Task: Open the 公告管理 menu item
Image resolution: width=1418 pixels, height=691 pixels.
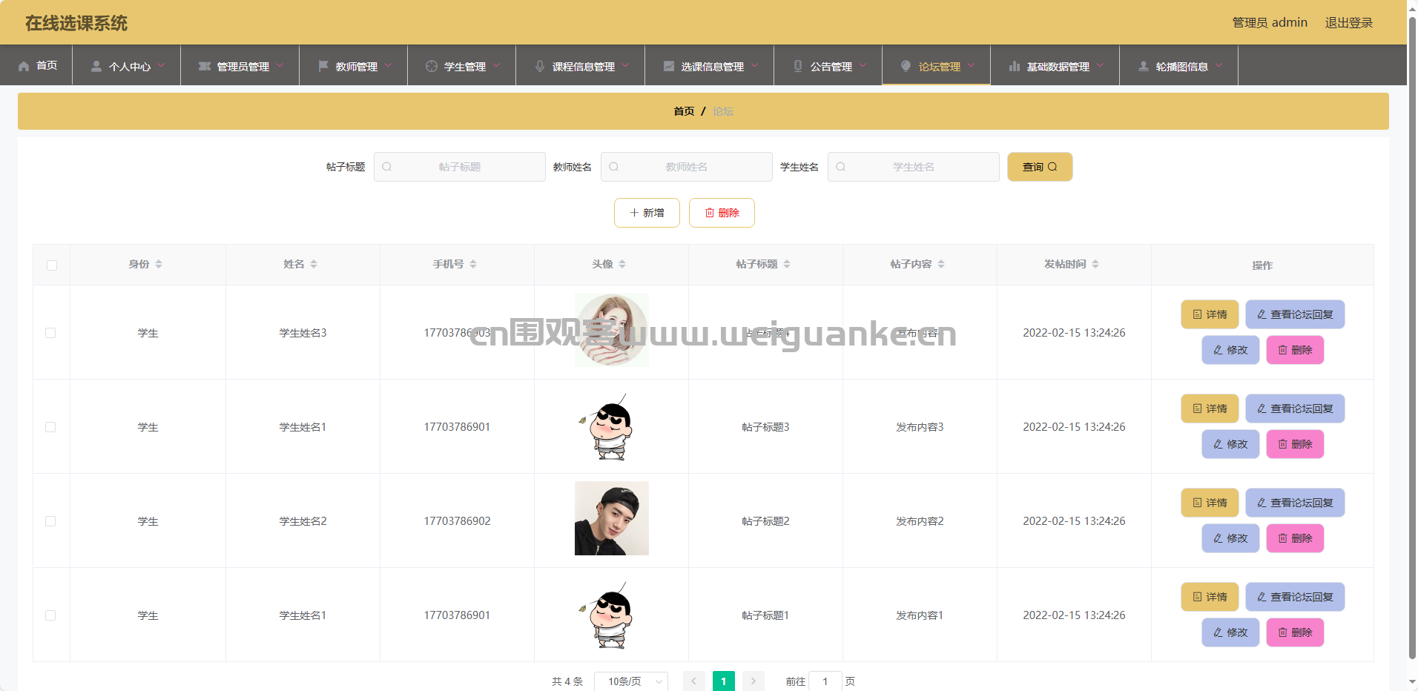Action: coord(830,66)
